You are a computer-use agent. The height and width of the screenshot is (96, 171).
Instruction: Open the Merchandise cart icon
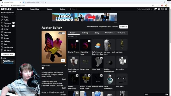tap(2, 47)
